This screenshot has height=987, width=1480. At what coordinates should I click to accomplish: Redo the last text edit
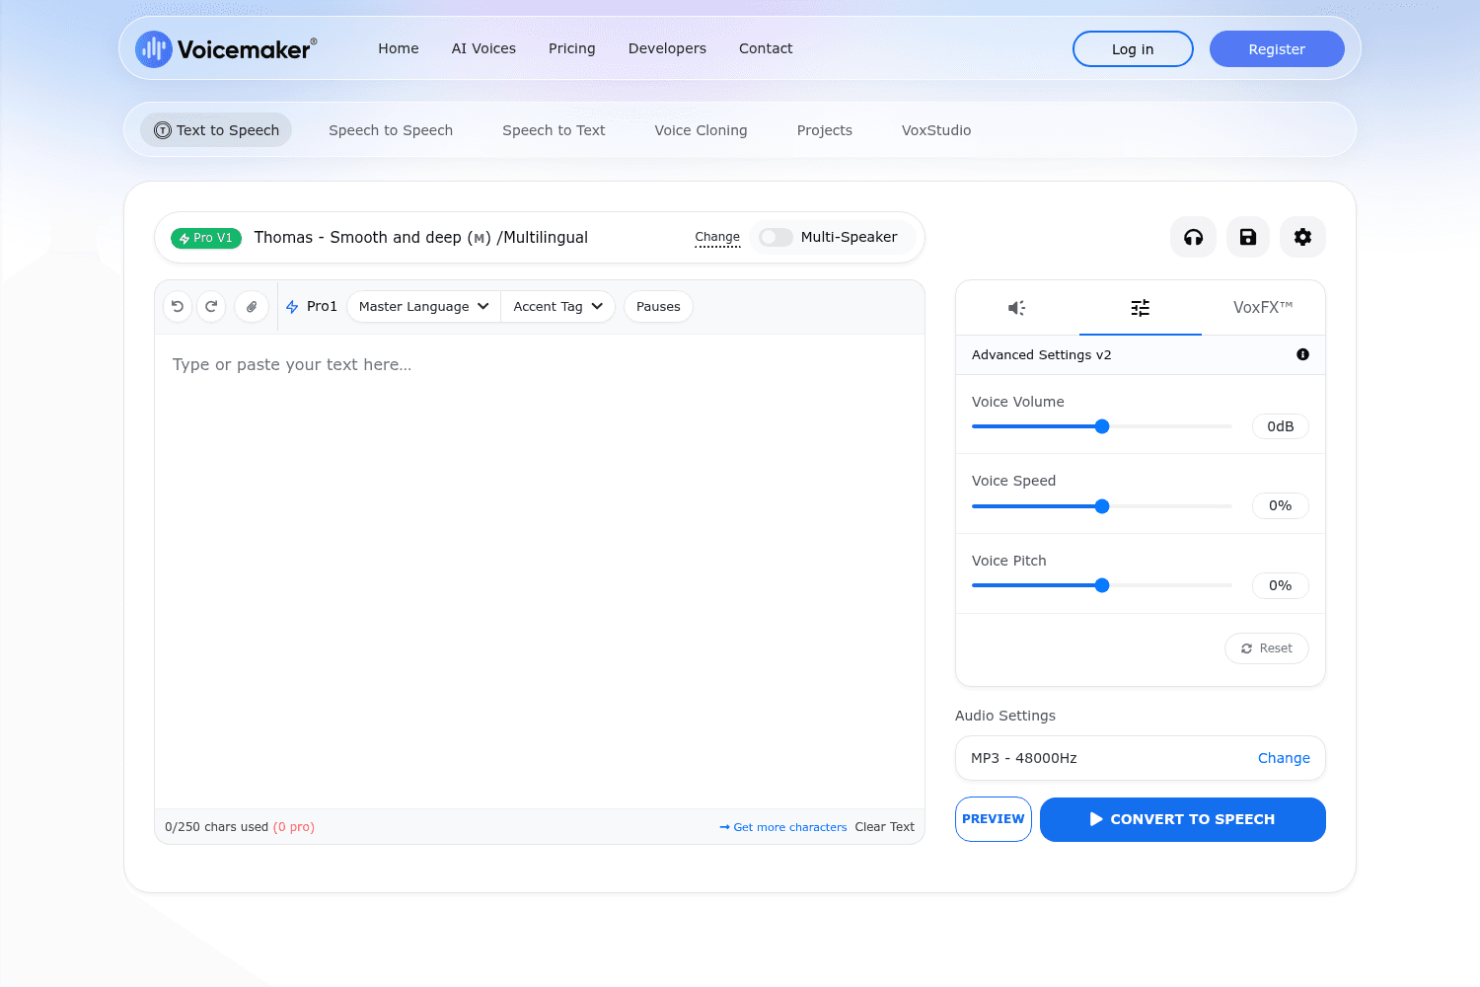click(x=211, y=307)
